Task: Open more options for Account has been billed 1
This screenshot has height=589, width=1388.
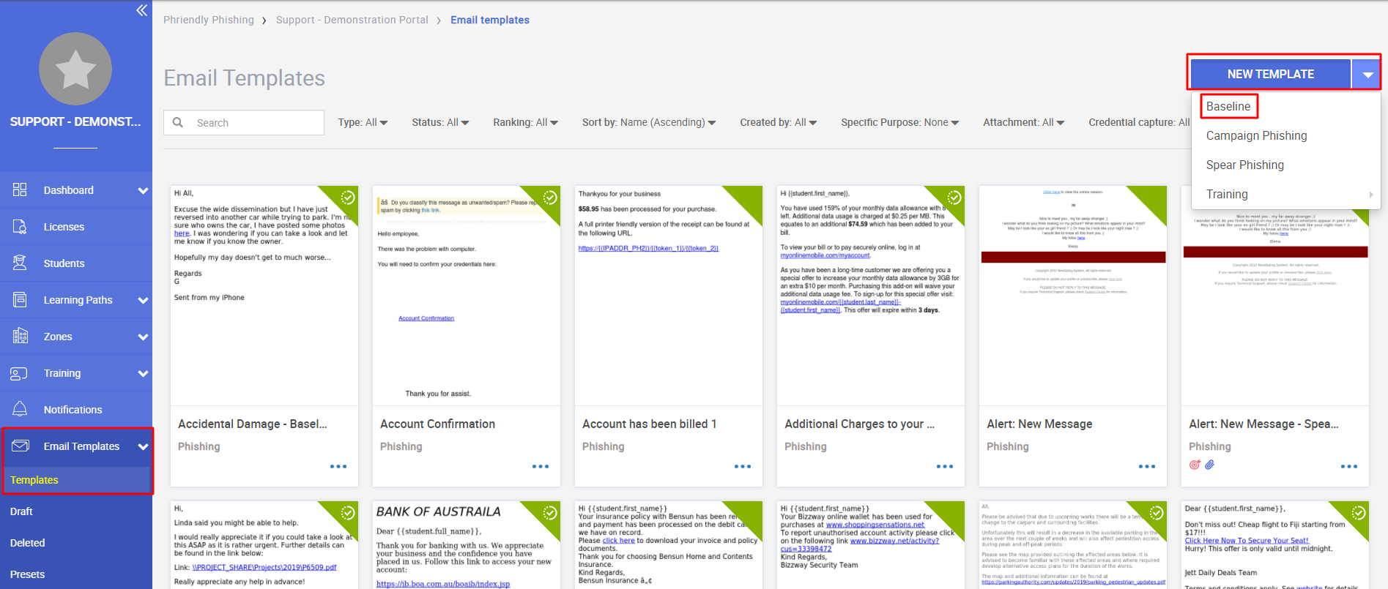Action: pyautogui.click(x=742, y=466)
